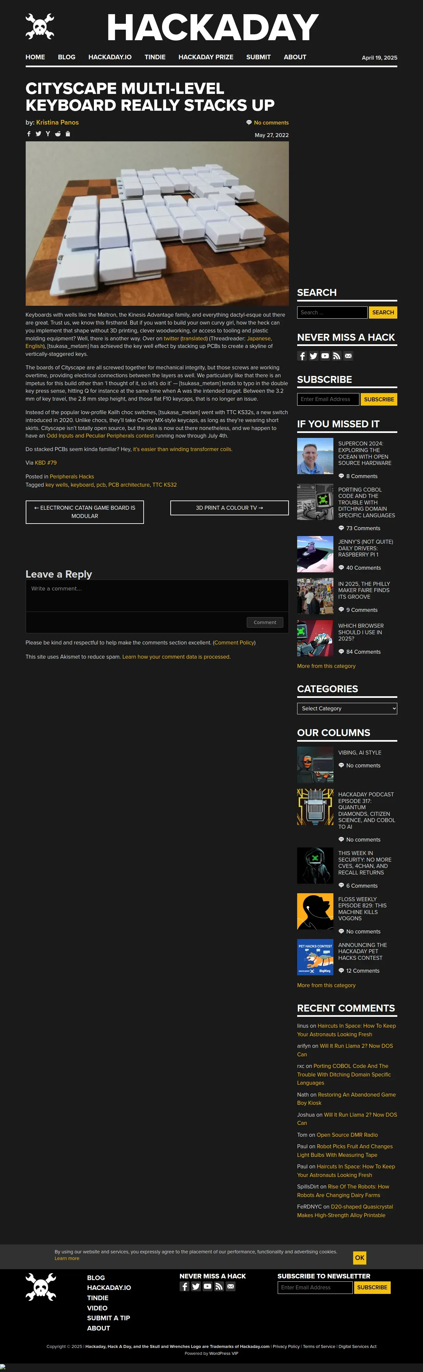Open TINDIE in the top navigation
The image size is (423, 1372).
tap(155, 57)
